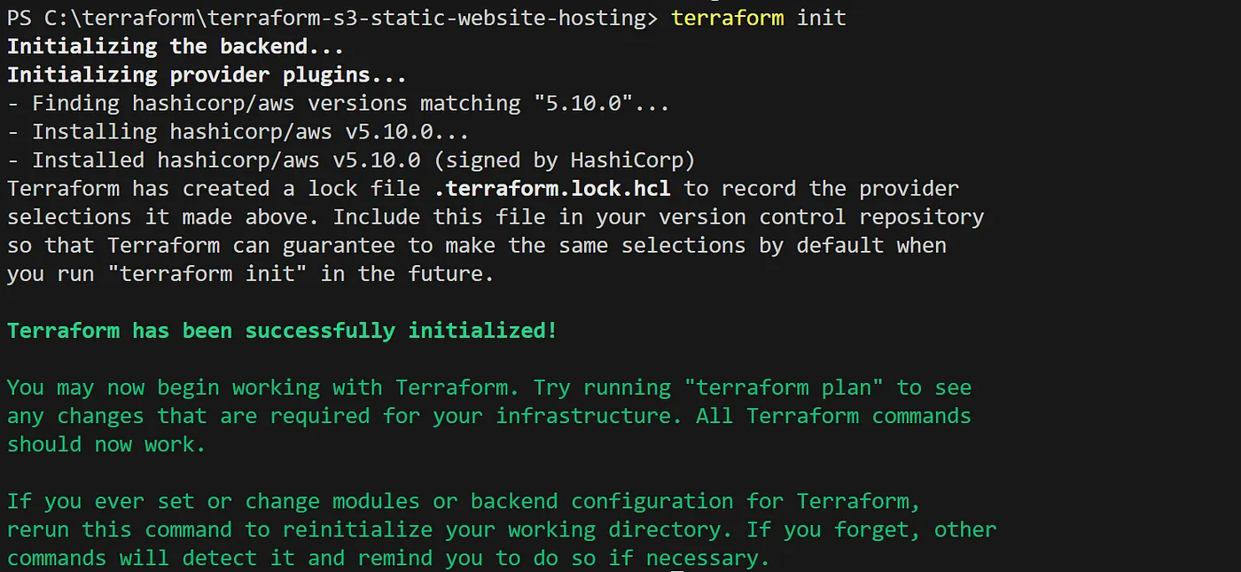Click 'should now work.' line
The height and width of the screenshot is (572, 1241).
point(106,444)
